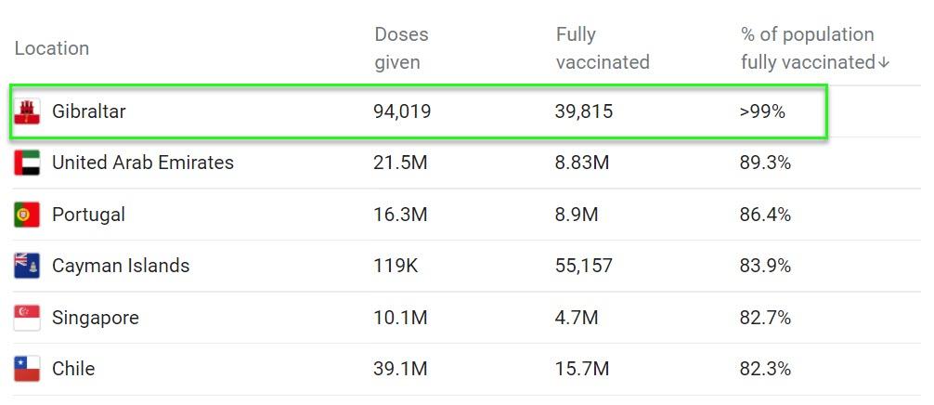Click the Location column header

[52, 48]
